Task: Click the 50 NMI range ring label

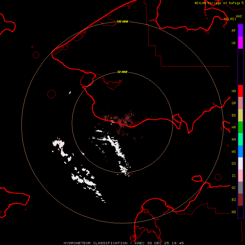Action: coord(122,72)
